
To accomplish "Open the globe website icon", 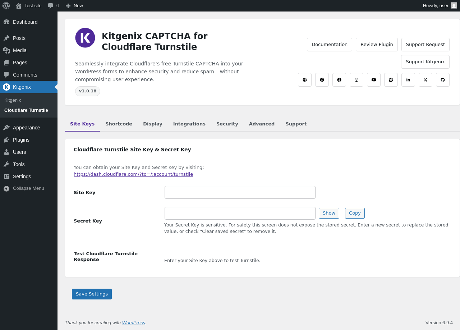I will 305,80.
